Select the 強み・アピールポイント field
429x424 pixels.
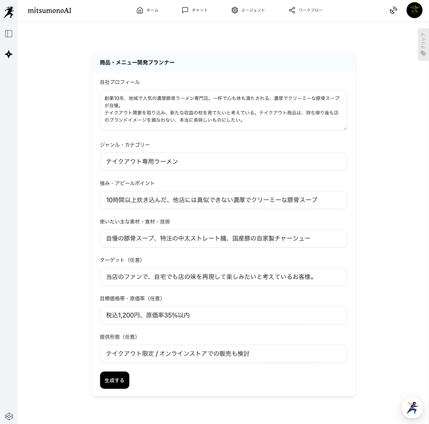[223, 200]
